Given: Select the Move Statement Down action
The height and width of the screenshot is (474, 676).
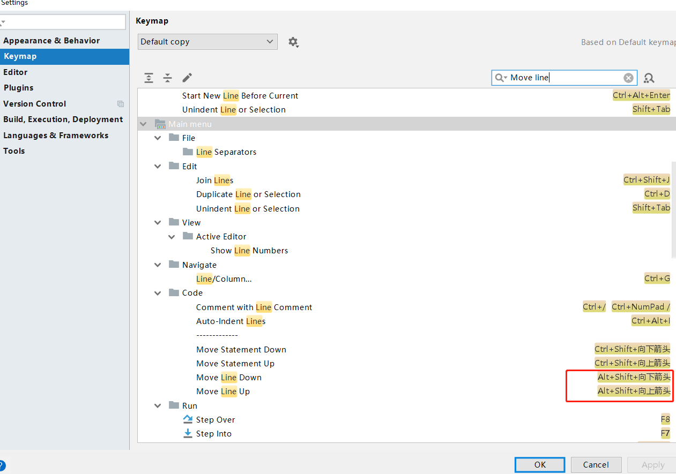Looking at the screenshot, I should tap(241, 350).
